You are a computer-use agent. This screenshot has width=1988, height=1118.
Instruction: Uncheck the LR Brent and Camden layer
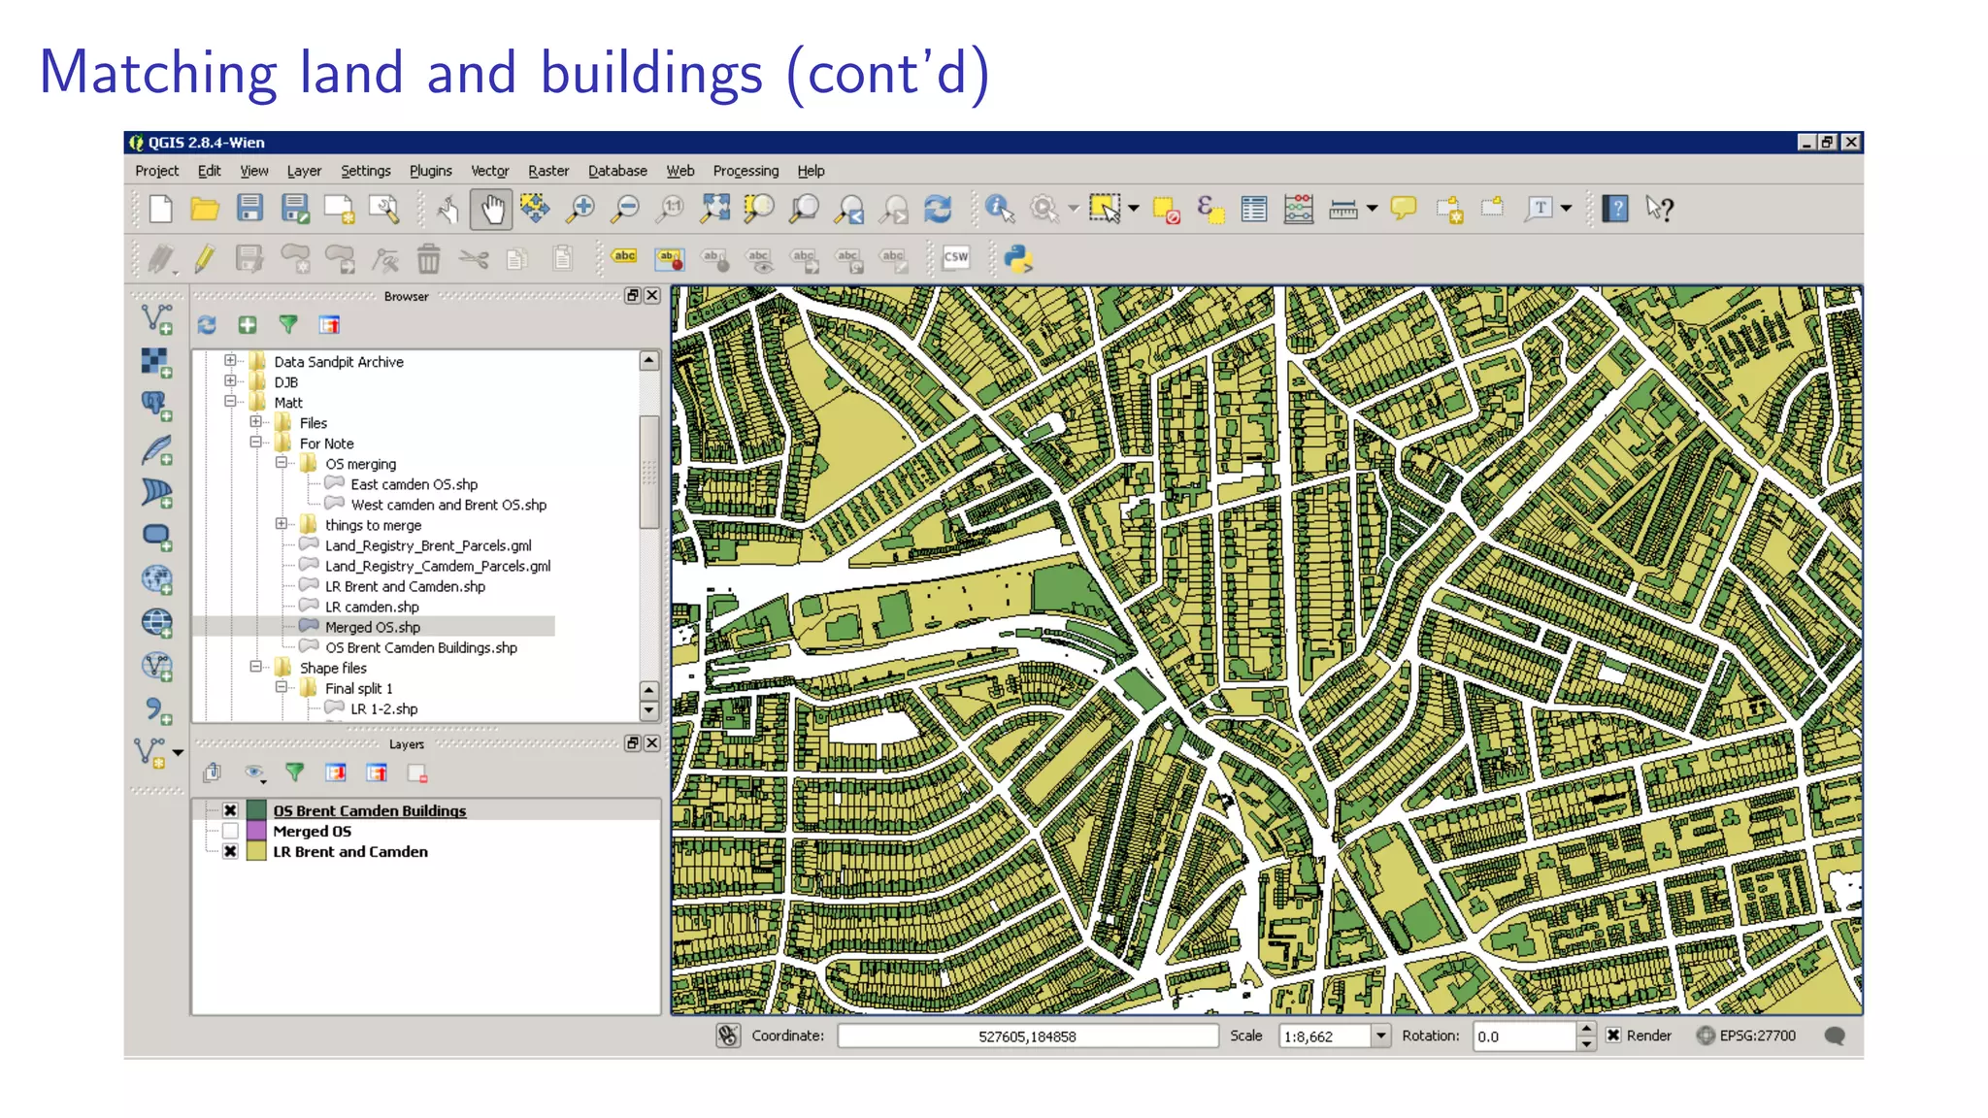230,851
